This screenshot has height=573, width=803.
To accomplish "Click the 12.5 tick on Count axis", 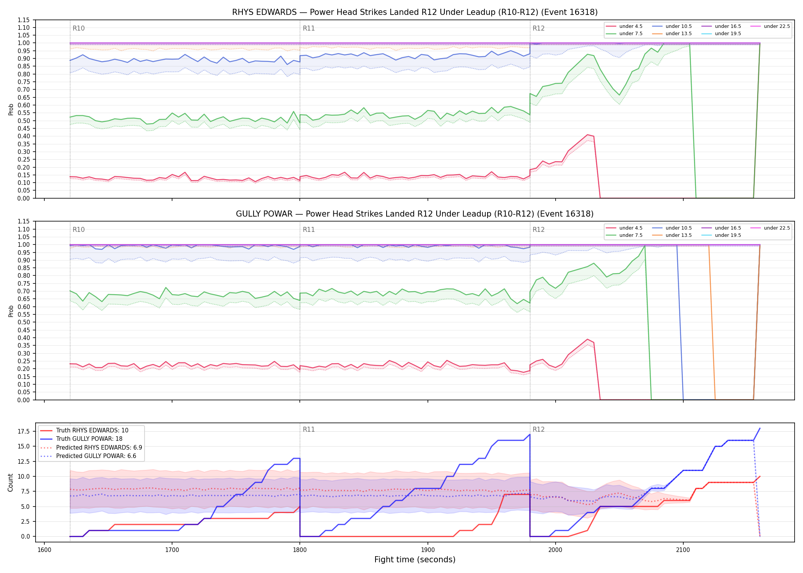I will click(x=24, y=461).
